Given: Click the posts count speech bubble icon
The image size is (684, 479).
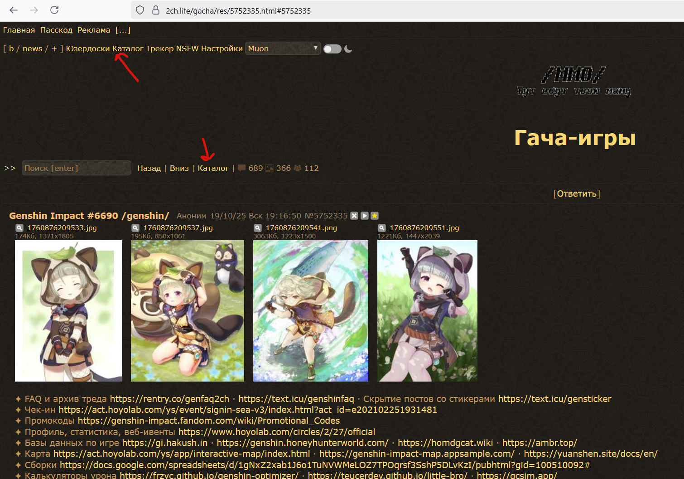Looking at the screenshot, I should (x=242, y=168).
